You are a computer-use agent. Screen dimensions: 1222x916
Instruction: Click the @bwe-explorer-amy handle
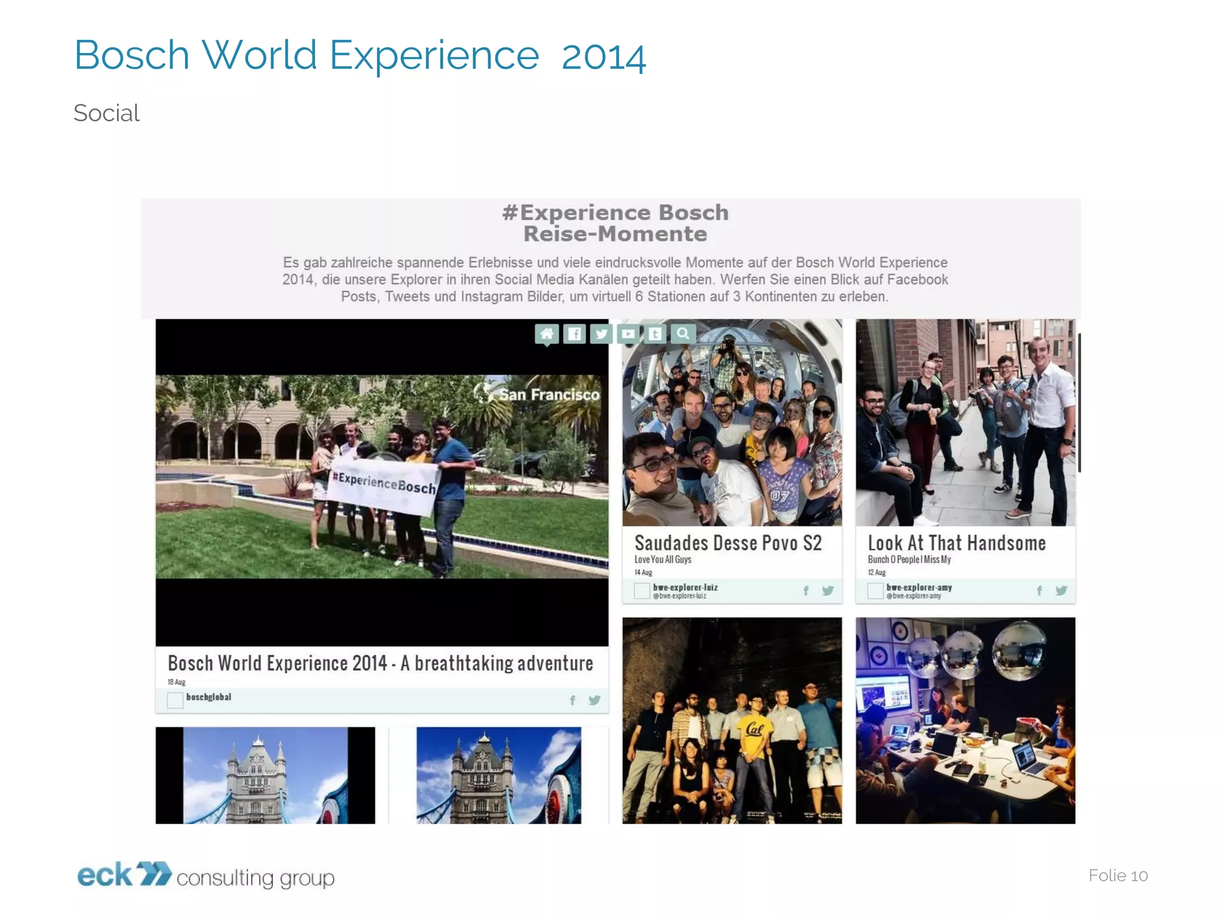point(914,596)
